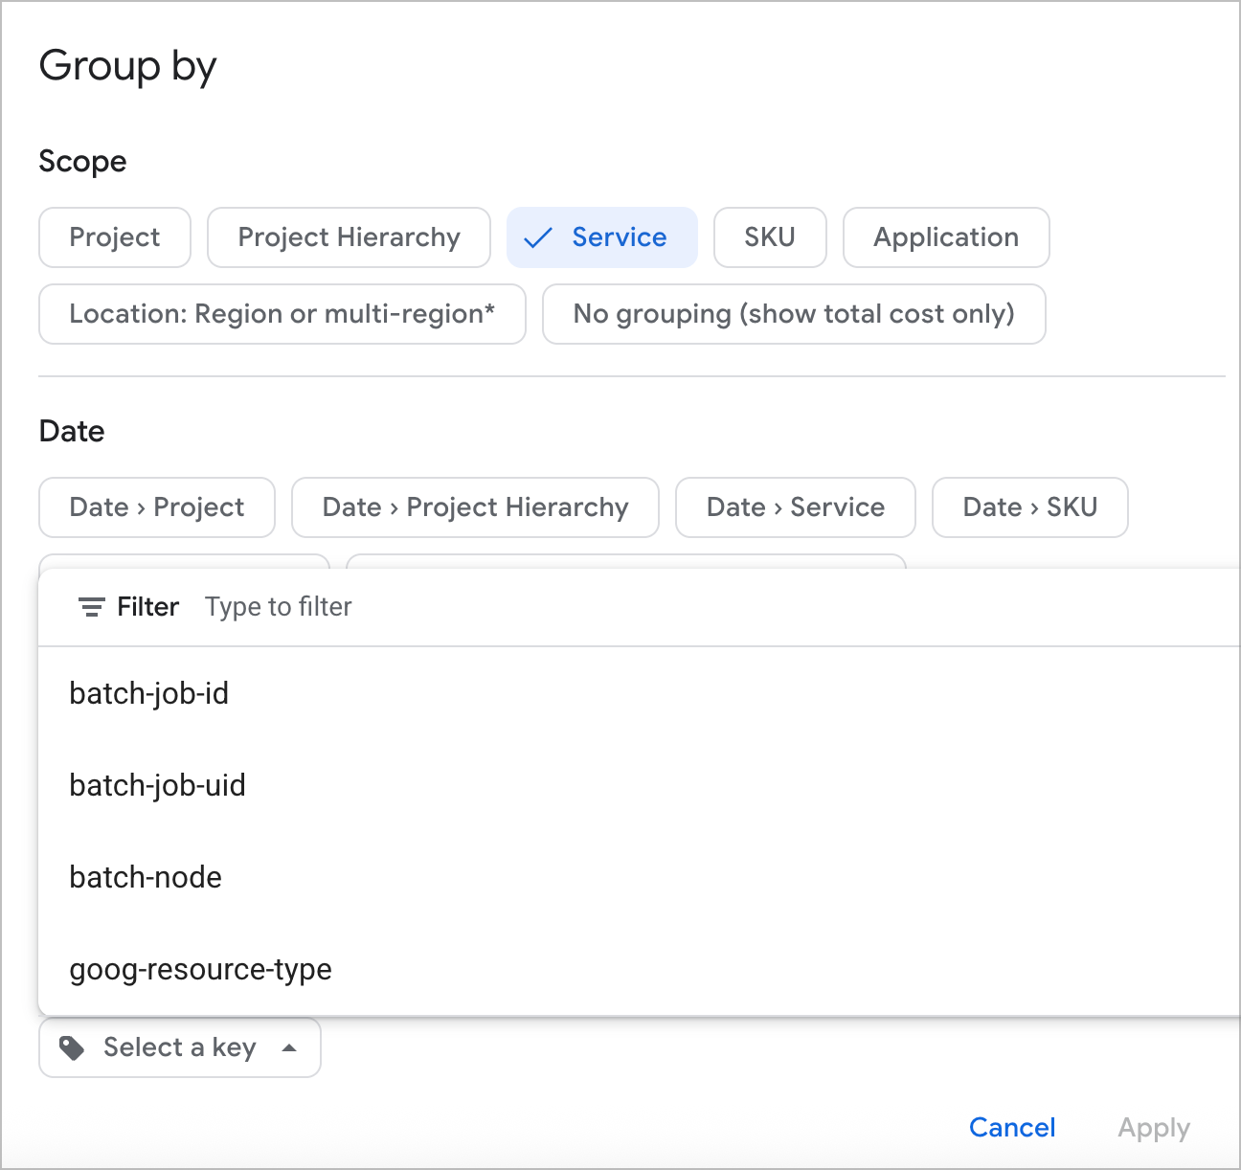The image size is (1241, 1170).
Task: Click the Cancel button
Action: pyautogui.click(x=1012, y=1128)
